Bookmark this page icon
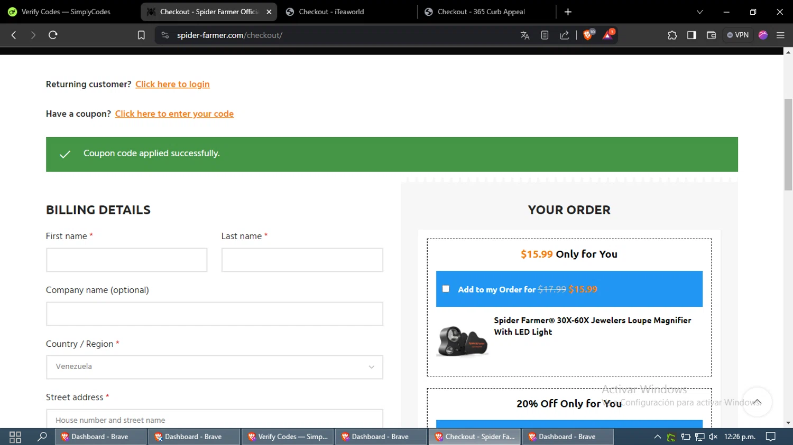This screenshot has height=445, width=793. click(x=141, y=35)
